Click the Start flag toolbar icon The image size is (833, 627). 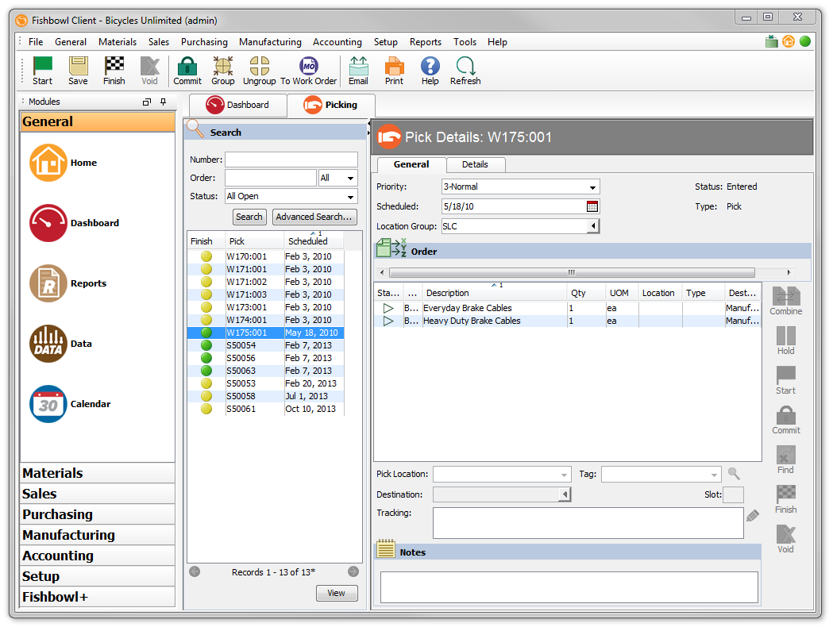43,71
